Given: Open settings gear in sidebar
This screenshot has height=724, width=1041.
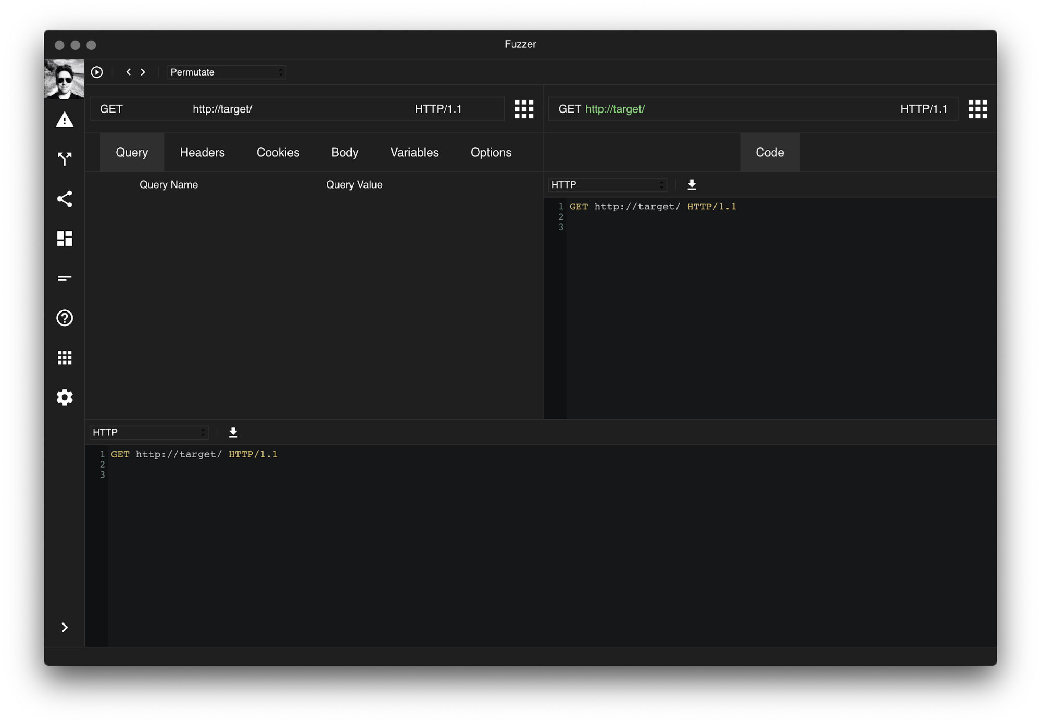Looking at the screenshot, I should (x=65, y=397).
